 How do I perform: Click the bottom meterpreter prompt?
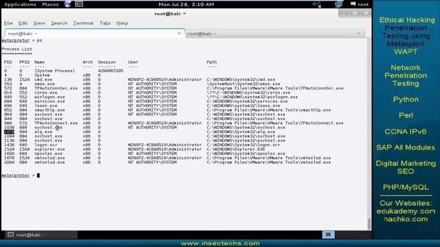pyautogui.click(x=18, y=176)
